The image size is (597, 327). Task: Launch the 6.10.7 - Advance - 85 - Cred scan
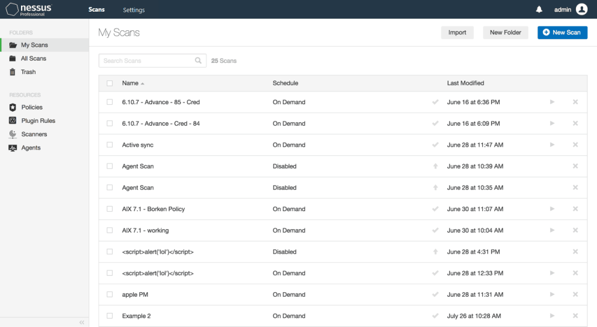tap(552, 102)
